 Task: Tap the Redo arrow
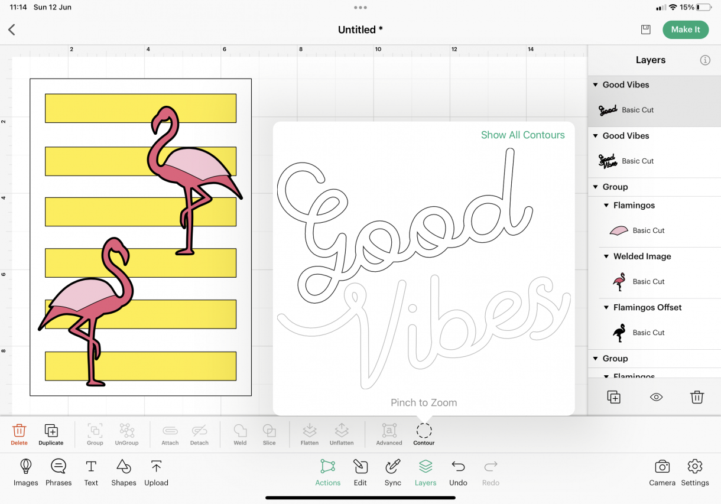tap(491, 473)
